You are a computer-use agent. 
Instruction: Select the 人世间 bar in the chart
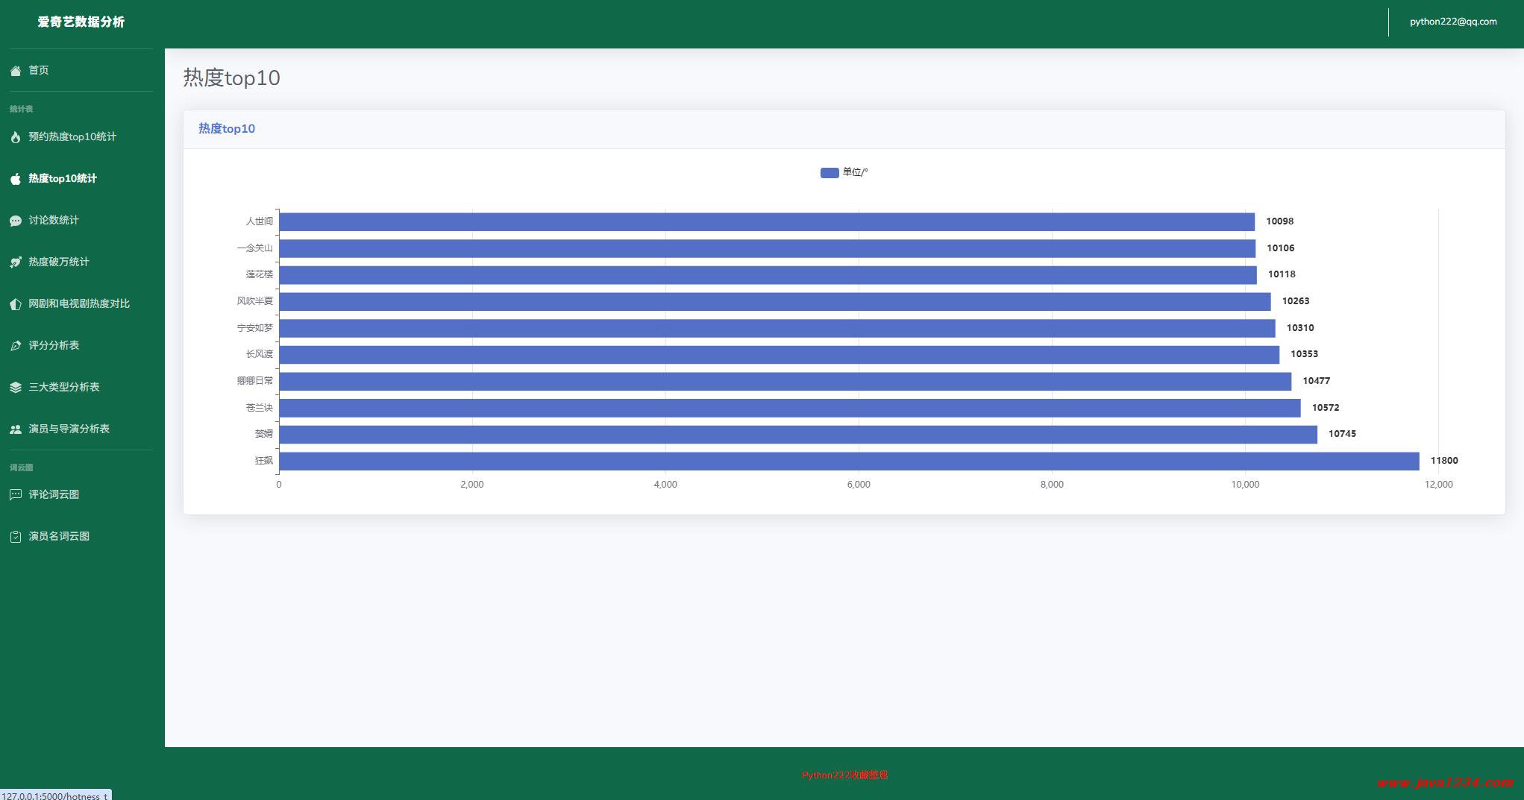(x=766, y=221)
